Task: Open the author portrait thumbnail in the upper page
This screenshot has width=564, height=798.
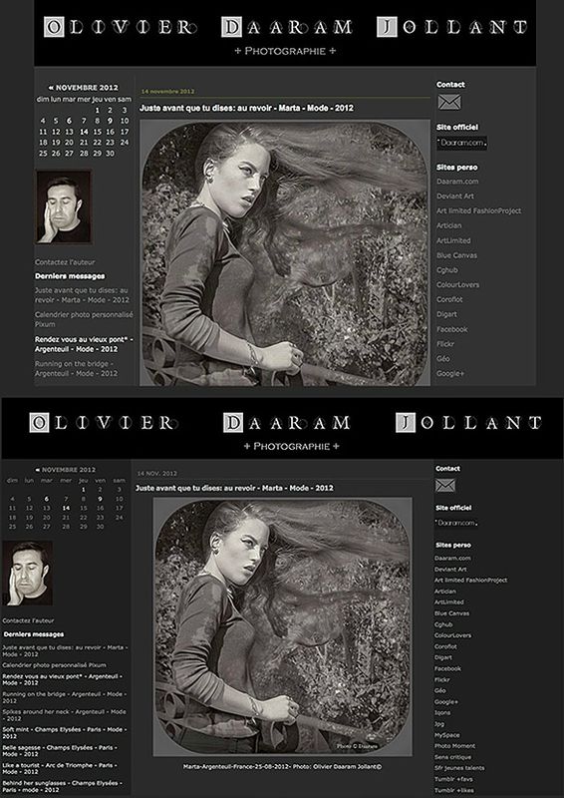Action: [x=64, y=206]
